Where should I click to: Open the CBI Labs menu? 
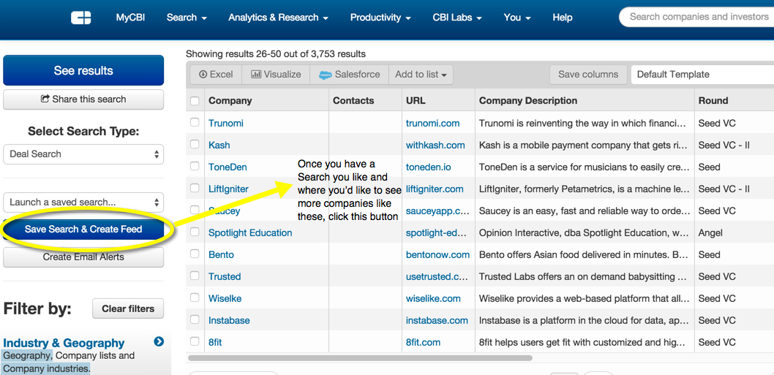point(457,18)
